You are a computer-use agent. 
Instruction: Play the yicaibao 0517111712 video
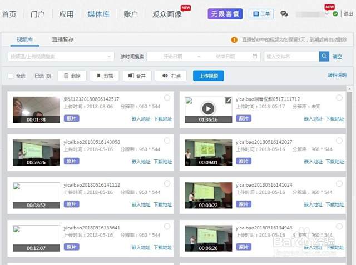pos(208,109)
